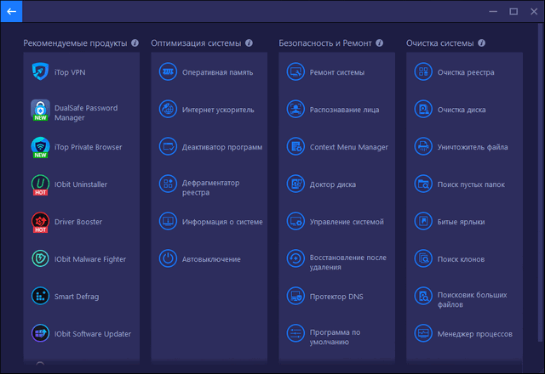Open the Smart Defrag icon
545x374 pixels.
[x=40, y=296]
